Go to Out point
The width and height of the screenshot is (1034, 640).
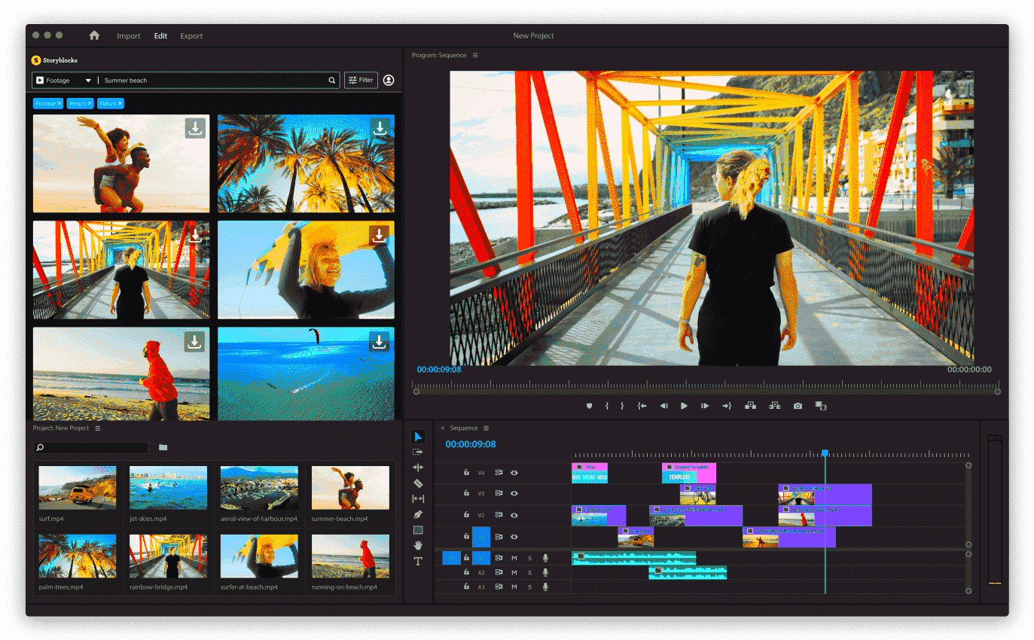tap(727, 406)
